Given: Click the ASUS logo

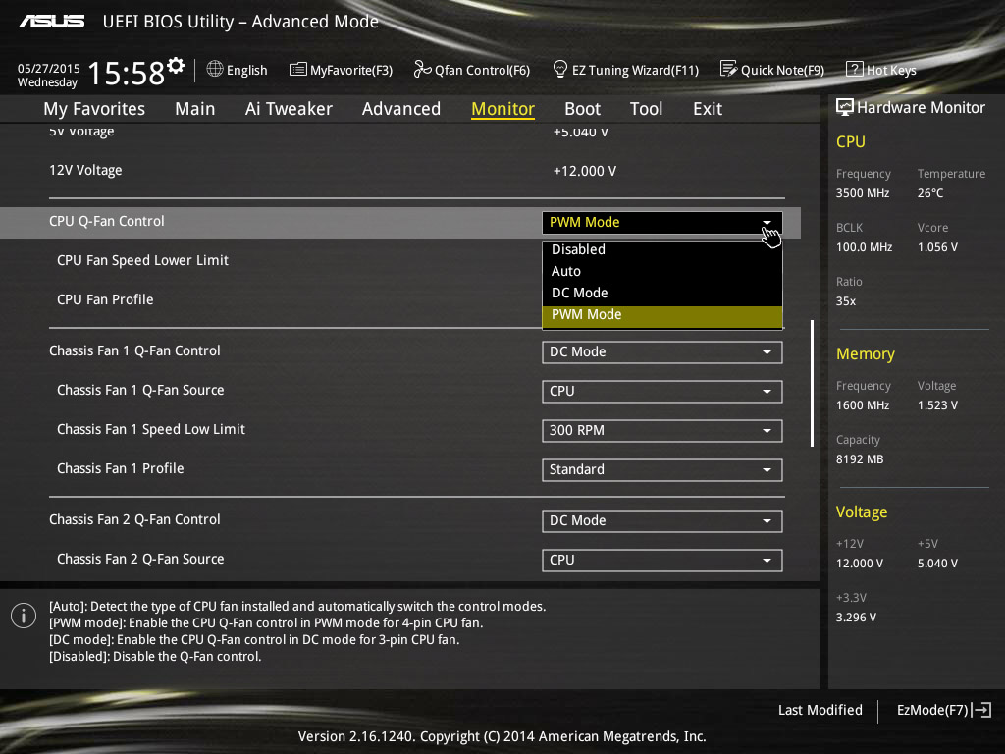Looking at the screenshot, I should point(51,22).
